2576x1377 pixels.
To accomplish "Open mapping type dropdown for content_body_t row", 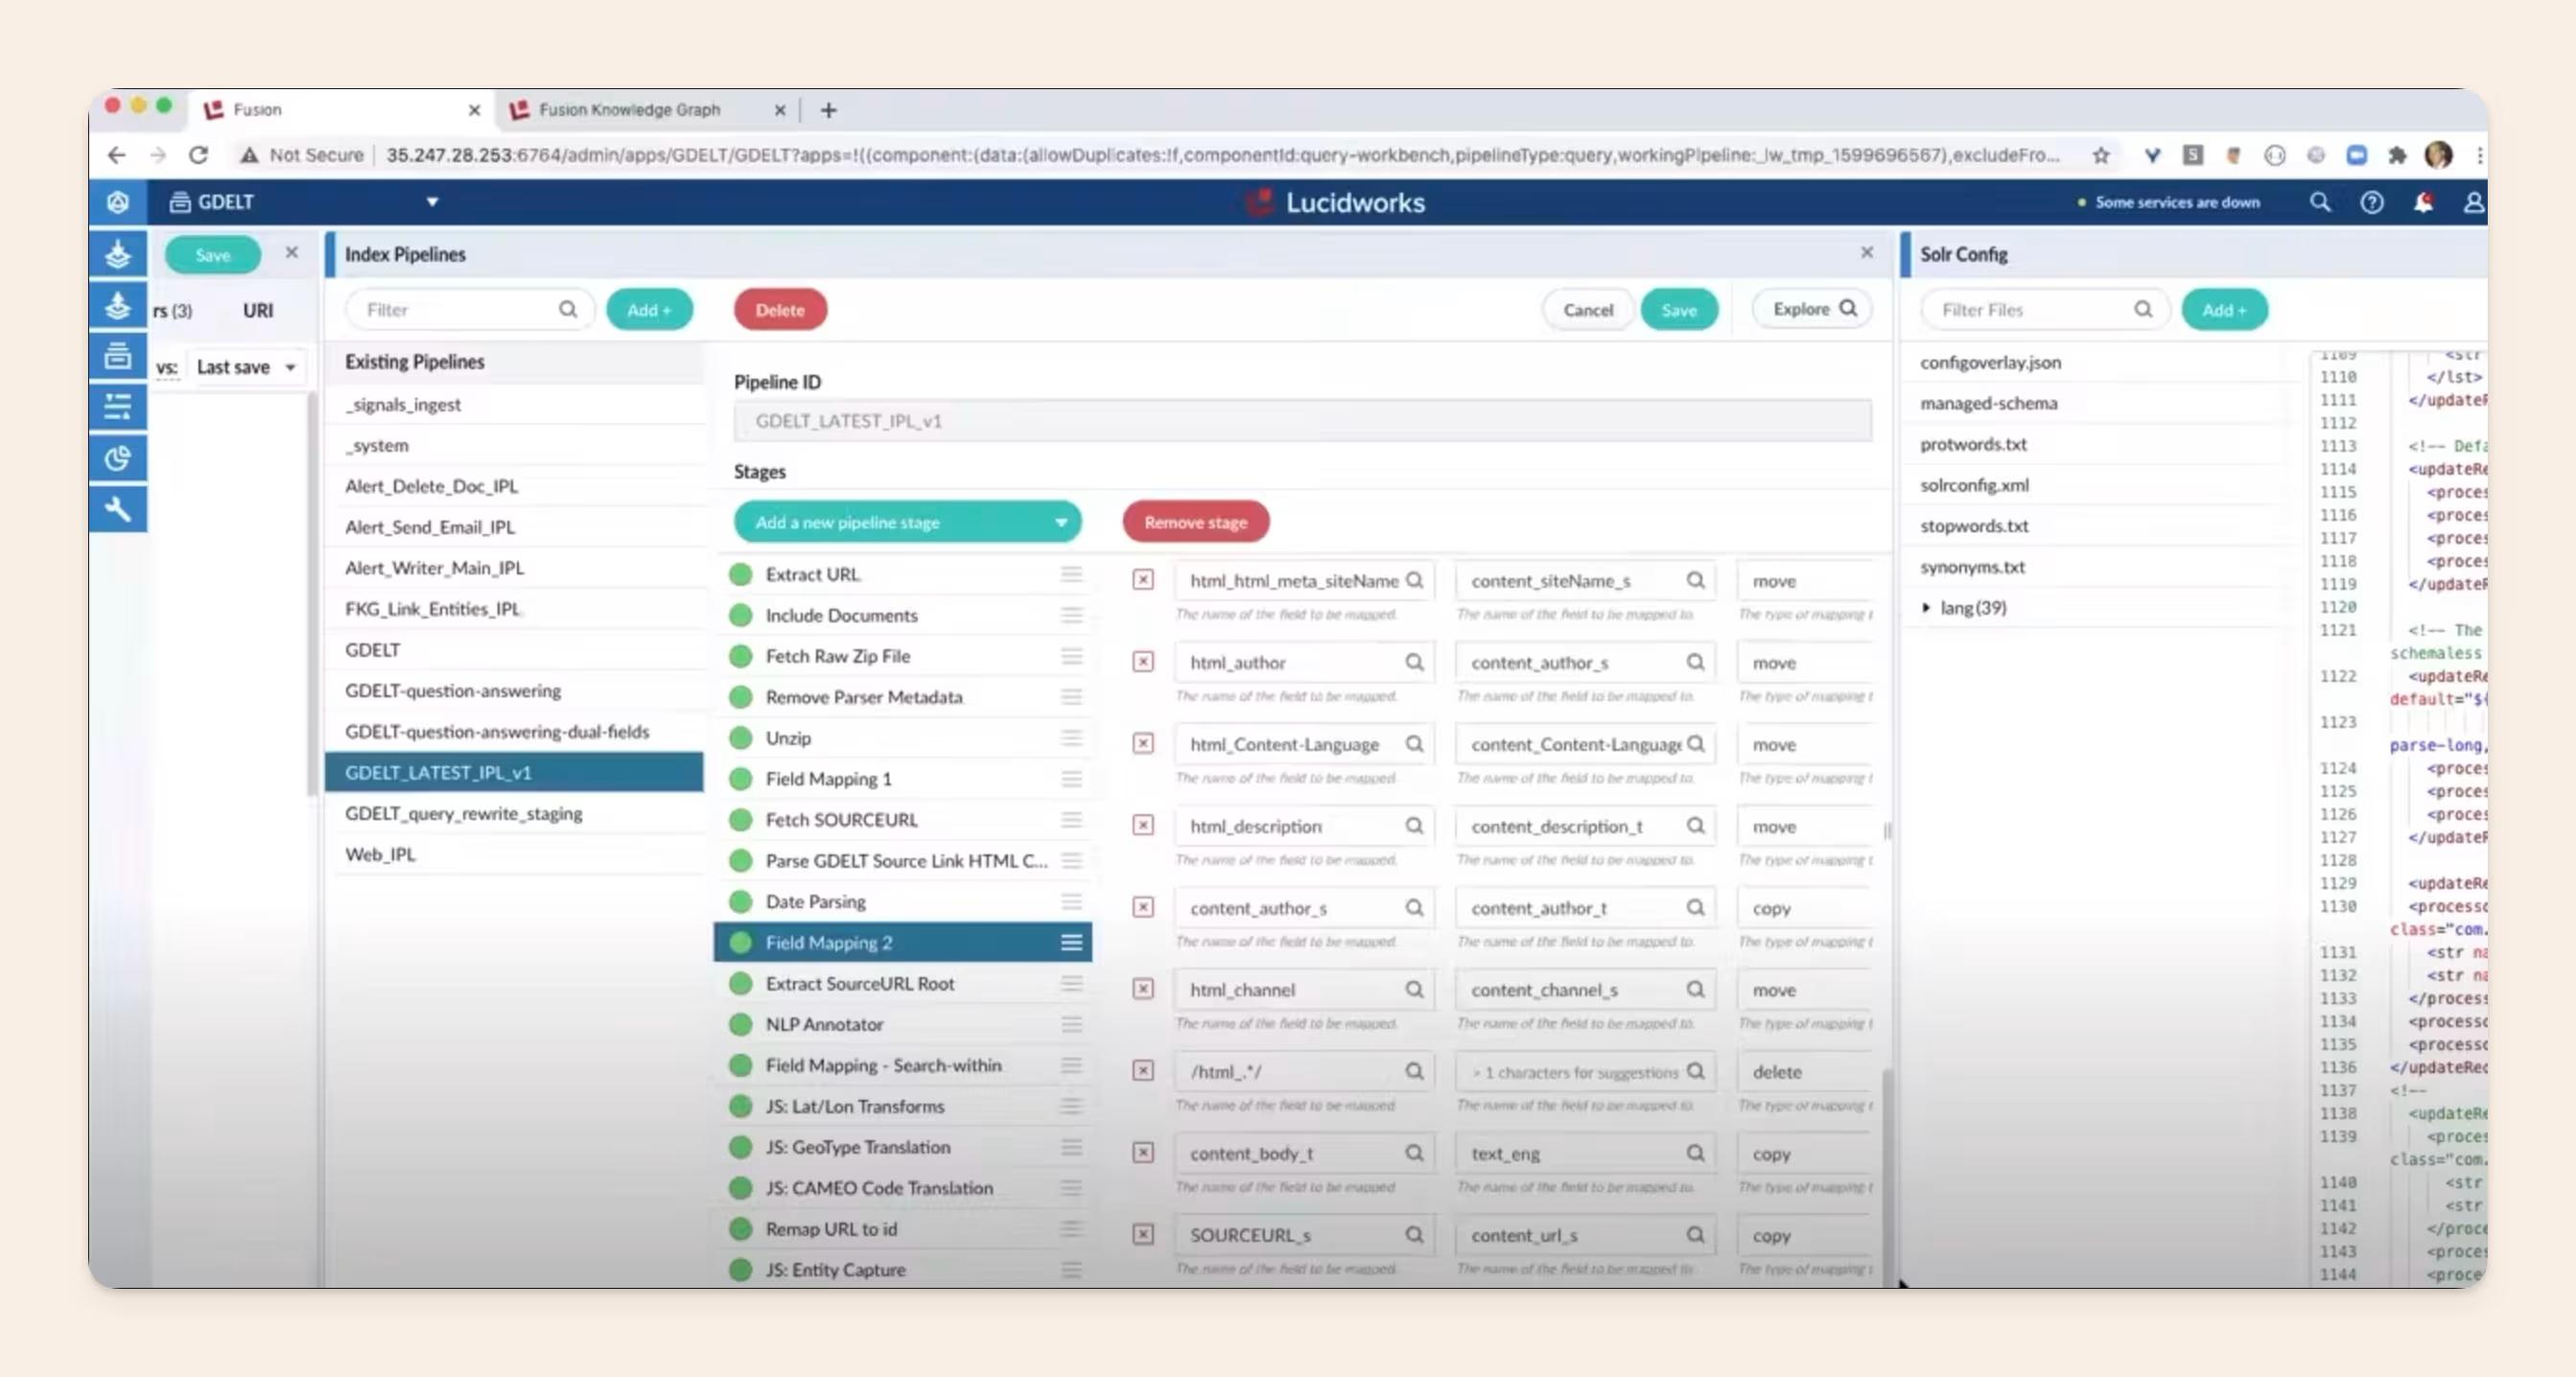I will click(x=1804, y=1153).
